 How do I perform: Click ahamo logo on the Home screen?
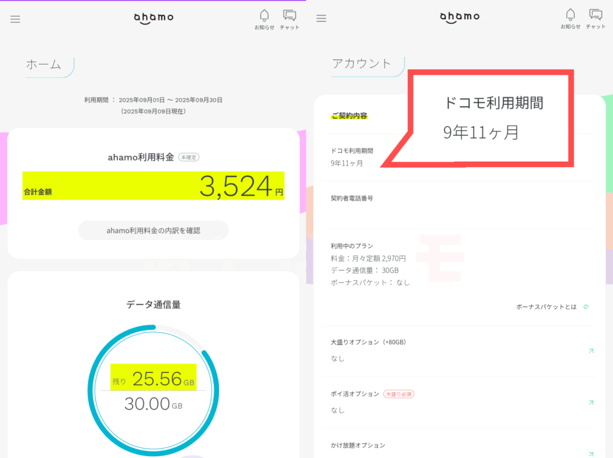click(x=154, y=18)
